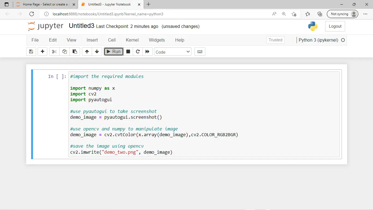Check the kernel status indicator circle
Image resolution: width=373 pixels, height=210 pixels.
coord(343,40)
